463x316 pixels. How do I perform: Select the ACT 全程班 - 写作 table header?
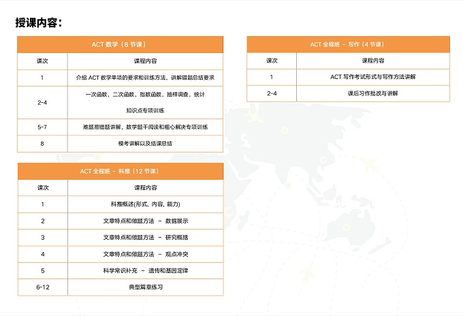[x=347, y=44]
